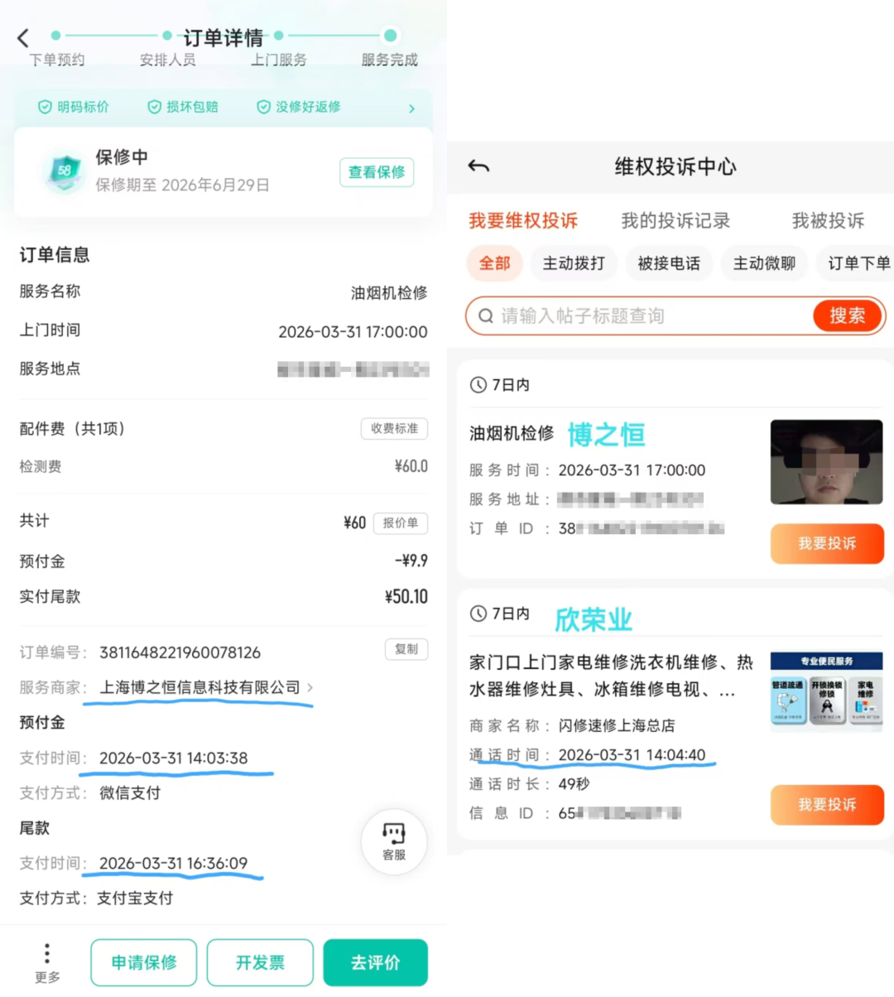Open the customer service chat icon
Image resolution: width=894 pixels, height=997 pixels.
394,841
